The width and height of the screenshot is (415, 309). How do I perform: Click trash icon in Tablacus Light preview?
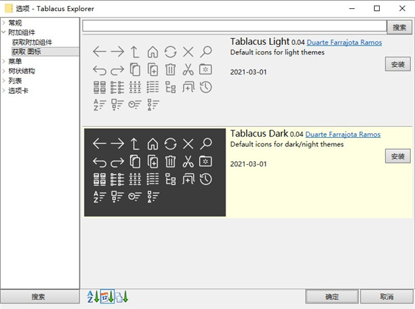(x=170, y=69)
